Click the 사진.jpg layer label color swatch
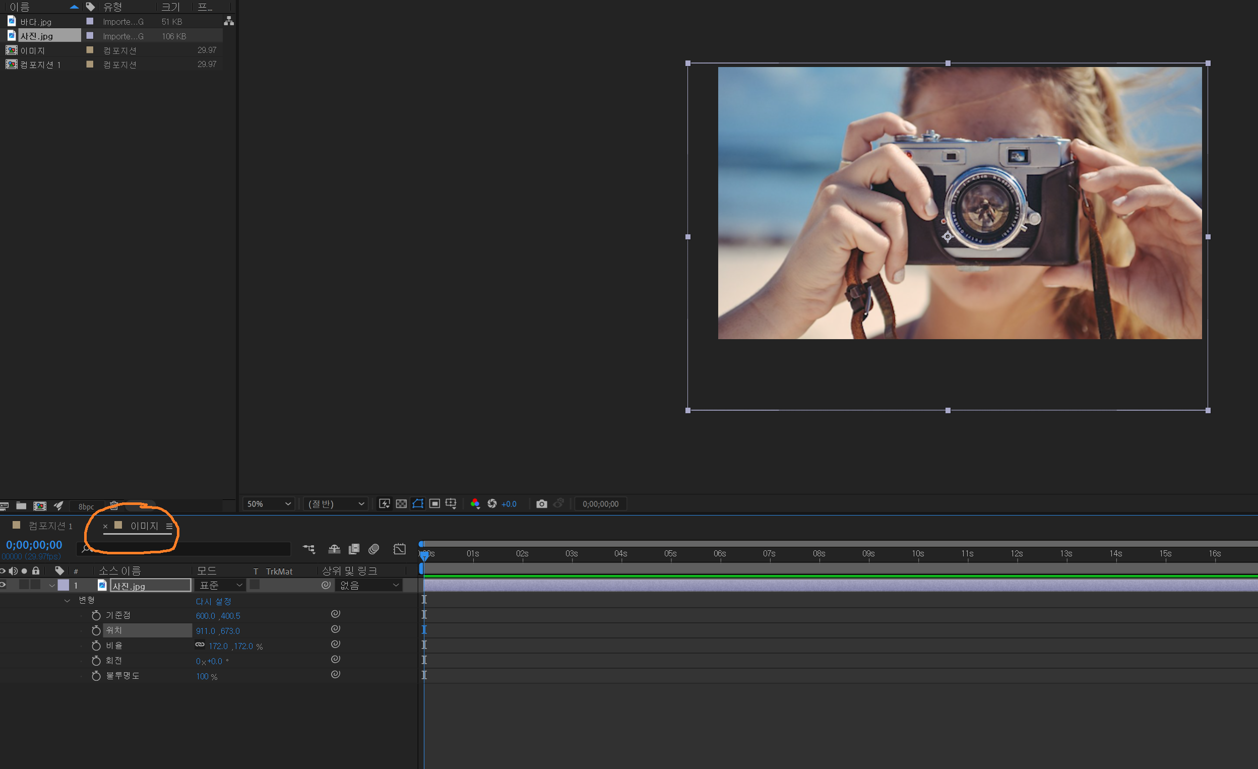This screenshot has height=769, width=1258. [x=64, y=585]
